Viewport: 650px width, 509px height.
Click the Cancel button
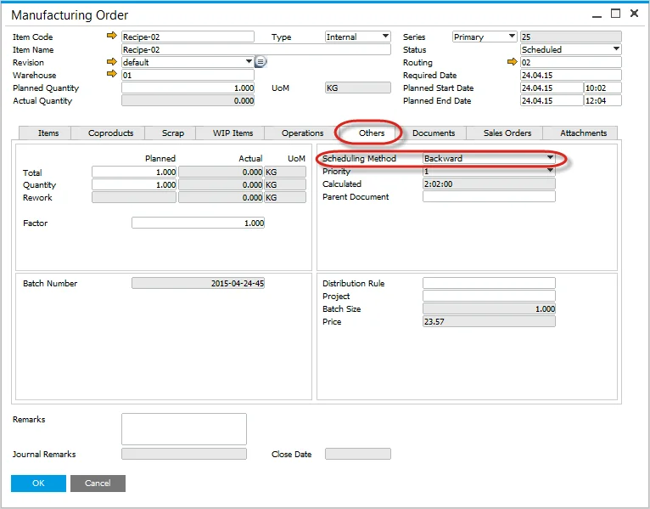pos(98,483)
